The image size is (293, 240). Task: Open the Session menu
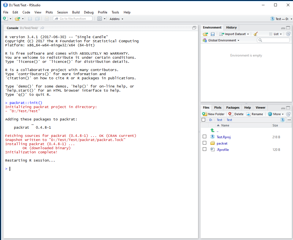pos(62,12)
